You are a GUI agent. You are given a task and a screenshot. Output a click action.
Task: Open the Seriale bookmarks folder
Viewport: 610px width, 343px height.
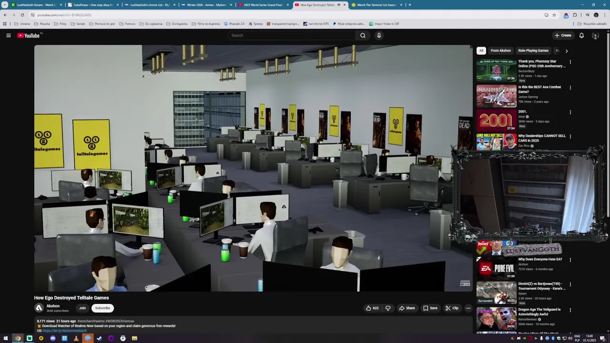78,24
